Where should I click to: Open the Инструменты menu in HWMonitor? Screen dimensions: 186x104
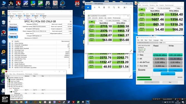[x=20, y=74]
